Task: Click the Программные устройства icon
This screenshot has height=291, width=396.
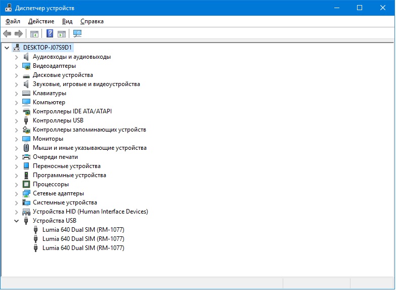Action: (x=26, y=175)
